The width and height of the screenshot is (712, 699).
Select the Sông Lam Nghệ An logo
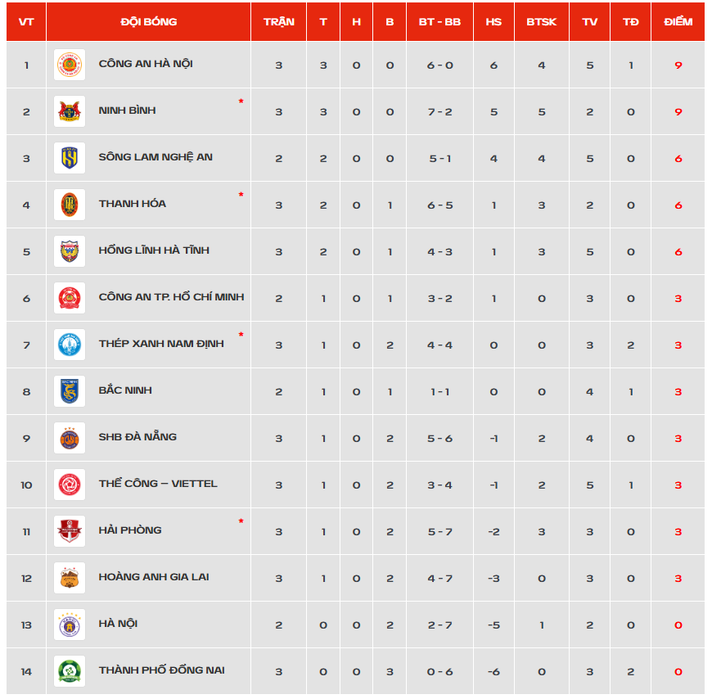(x=70, y=158)
